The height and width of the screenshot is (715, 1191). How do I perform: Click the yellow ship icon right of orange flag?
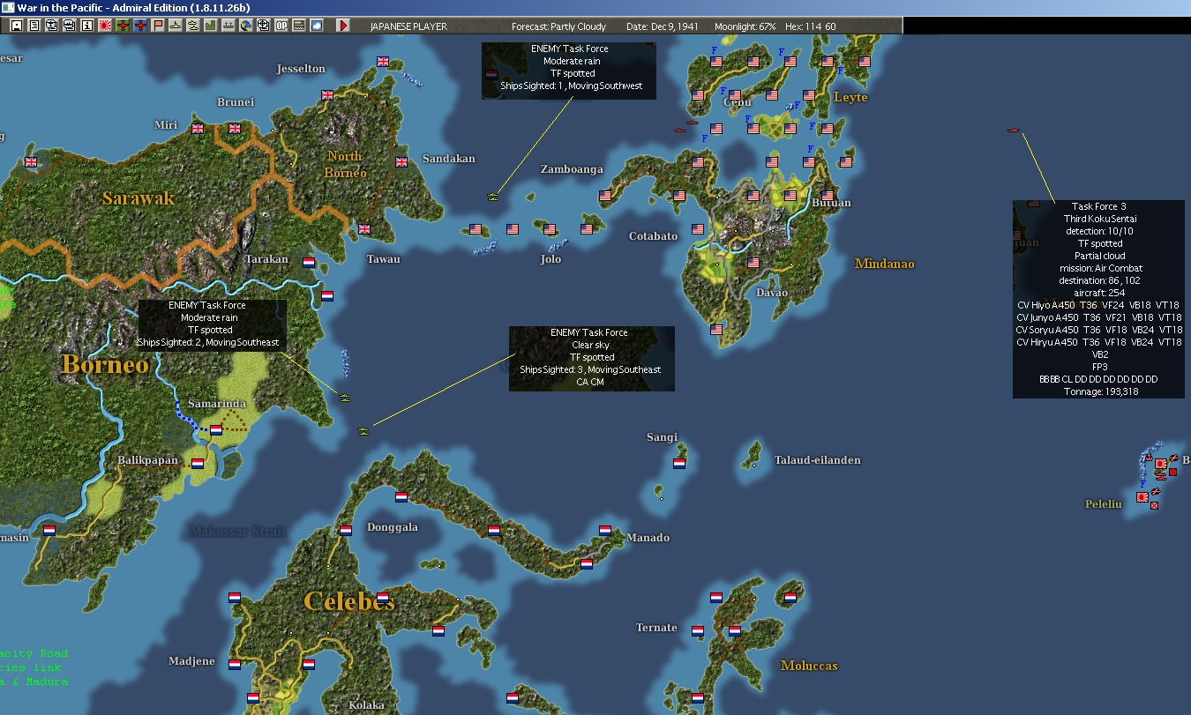point(175,26)
